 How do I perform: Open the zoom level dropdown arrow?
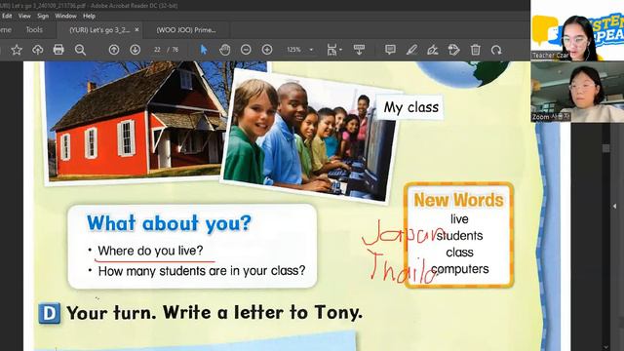(311, 50)
